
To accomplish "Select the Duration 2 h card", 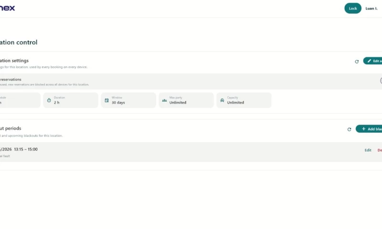I will click(x=71, y=100).
